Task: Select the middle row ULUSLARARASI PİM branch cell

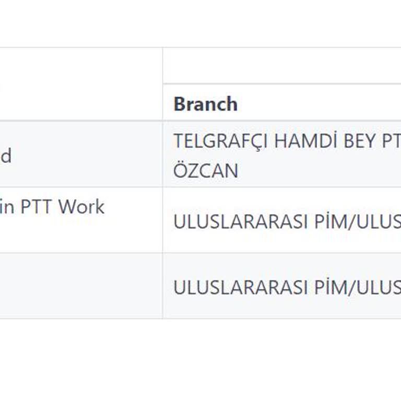Action: (282, 221)
